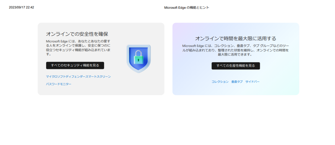Select the heading 'オンラインで時間を最大限に活用する'
This screenshot has height=145, width=335.
[236, 39]
